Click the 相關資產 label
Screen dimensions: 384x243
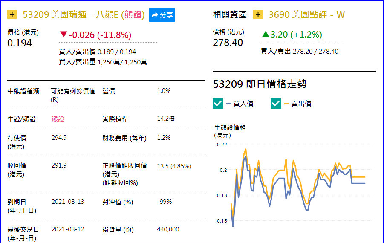(230, 14)
